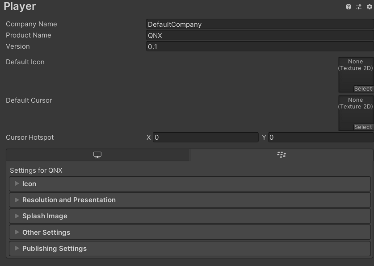Click the disclosure triangle beside Icon
The width and height of the screenshot is (374, 266).
(x=17, y=183)
